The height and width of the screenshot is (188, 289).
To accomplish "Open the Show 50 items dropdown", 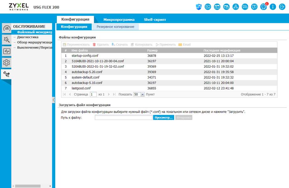I will (x=139, y=94).
